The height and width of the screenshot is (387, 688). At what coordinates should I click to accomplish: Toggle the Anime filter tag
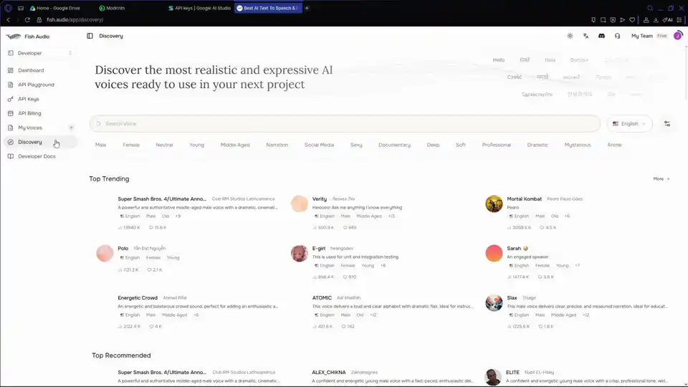pyautogui.click(x=614, y=145)
